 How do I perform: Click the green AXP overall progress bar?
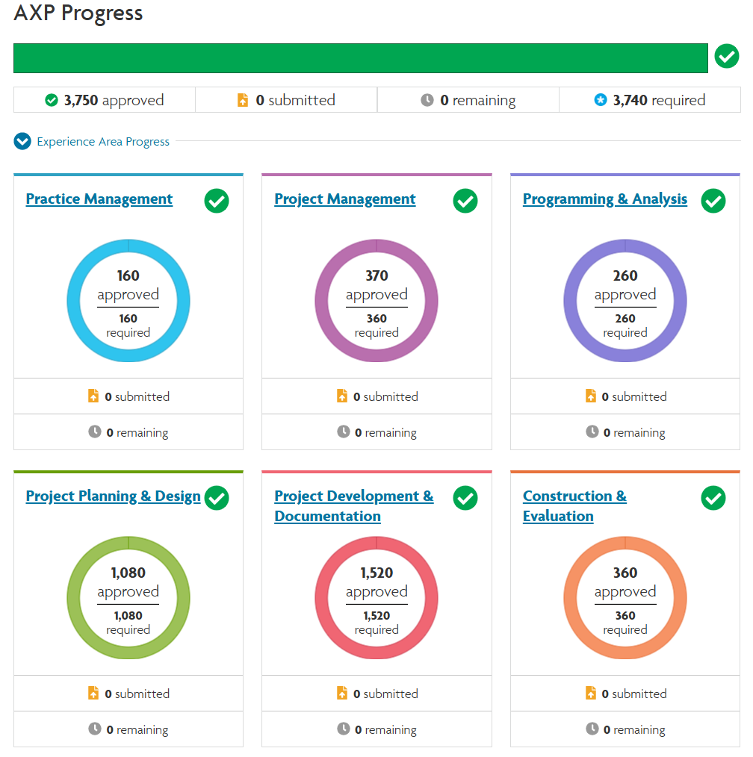pyautogui.click(x=360, y=58)
